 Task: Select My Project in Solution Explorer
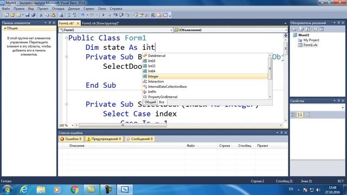coord(311,40)
